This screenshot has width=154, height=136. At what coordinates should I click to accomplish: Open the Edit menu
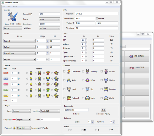pos(9,6)
